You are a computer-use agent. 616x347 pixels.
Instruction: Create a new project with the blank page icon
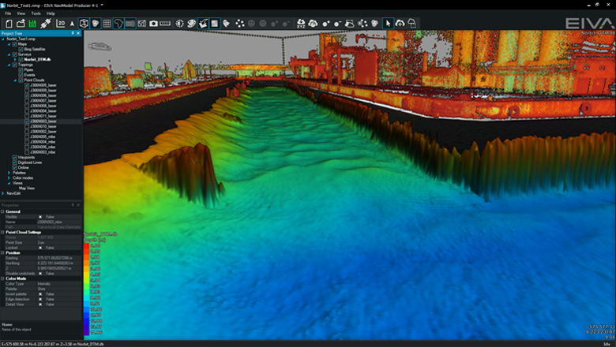coord(9,24)
